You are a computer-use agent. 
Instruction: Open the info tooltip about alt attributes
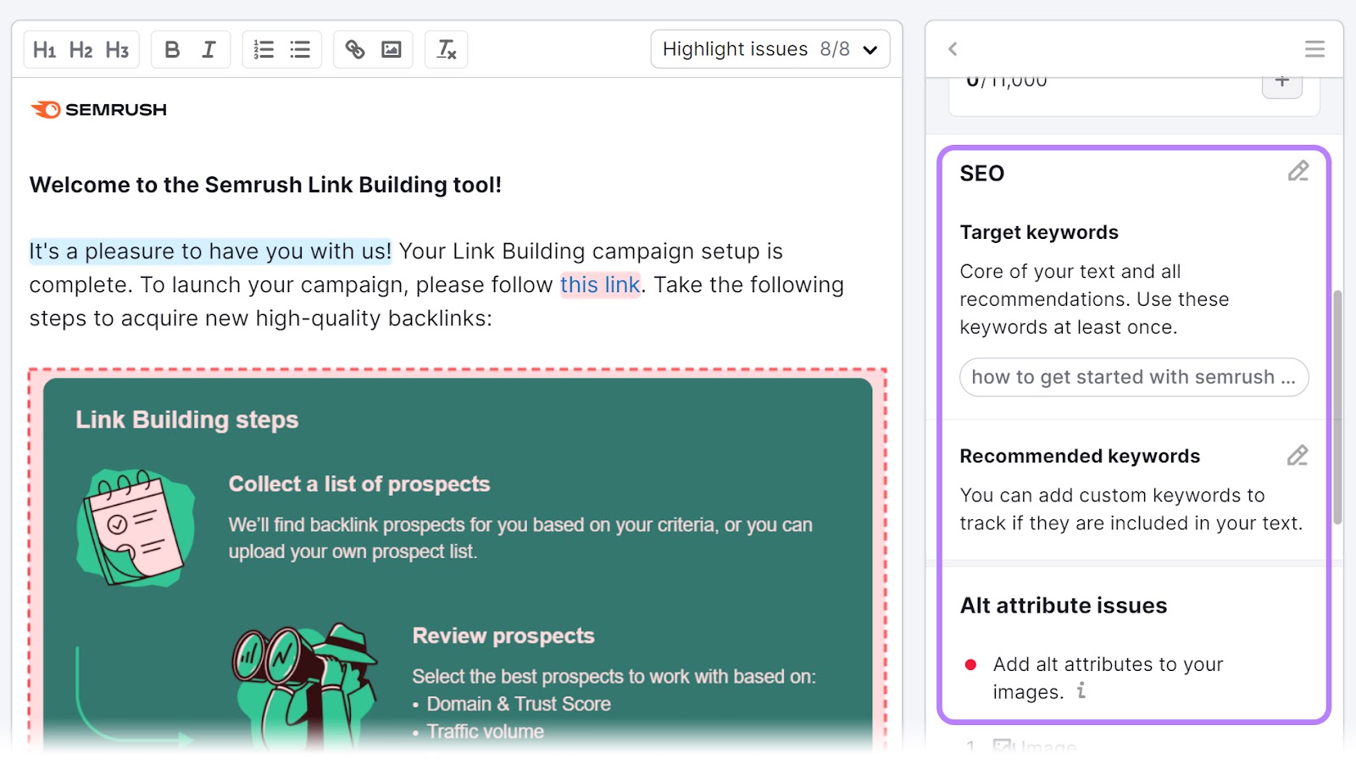point(1081,692)
